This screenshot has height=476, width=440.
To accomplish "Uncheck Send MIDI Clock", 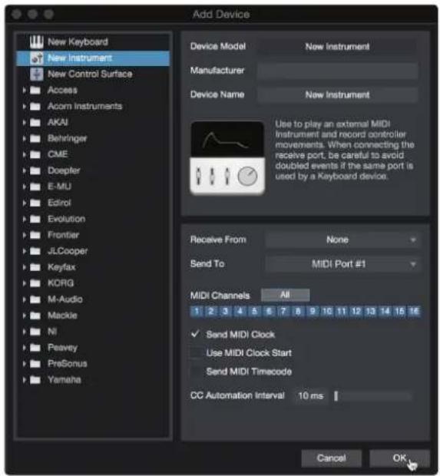I will coord(195,334).
